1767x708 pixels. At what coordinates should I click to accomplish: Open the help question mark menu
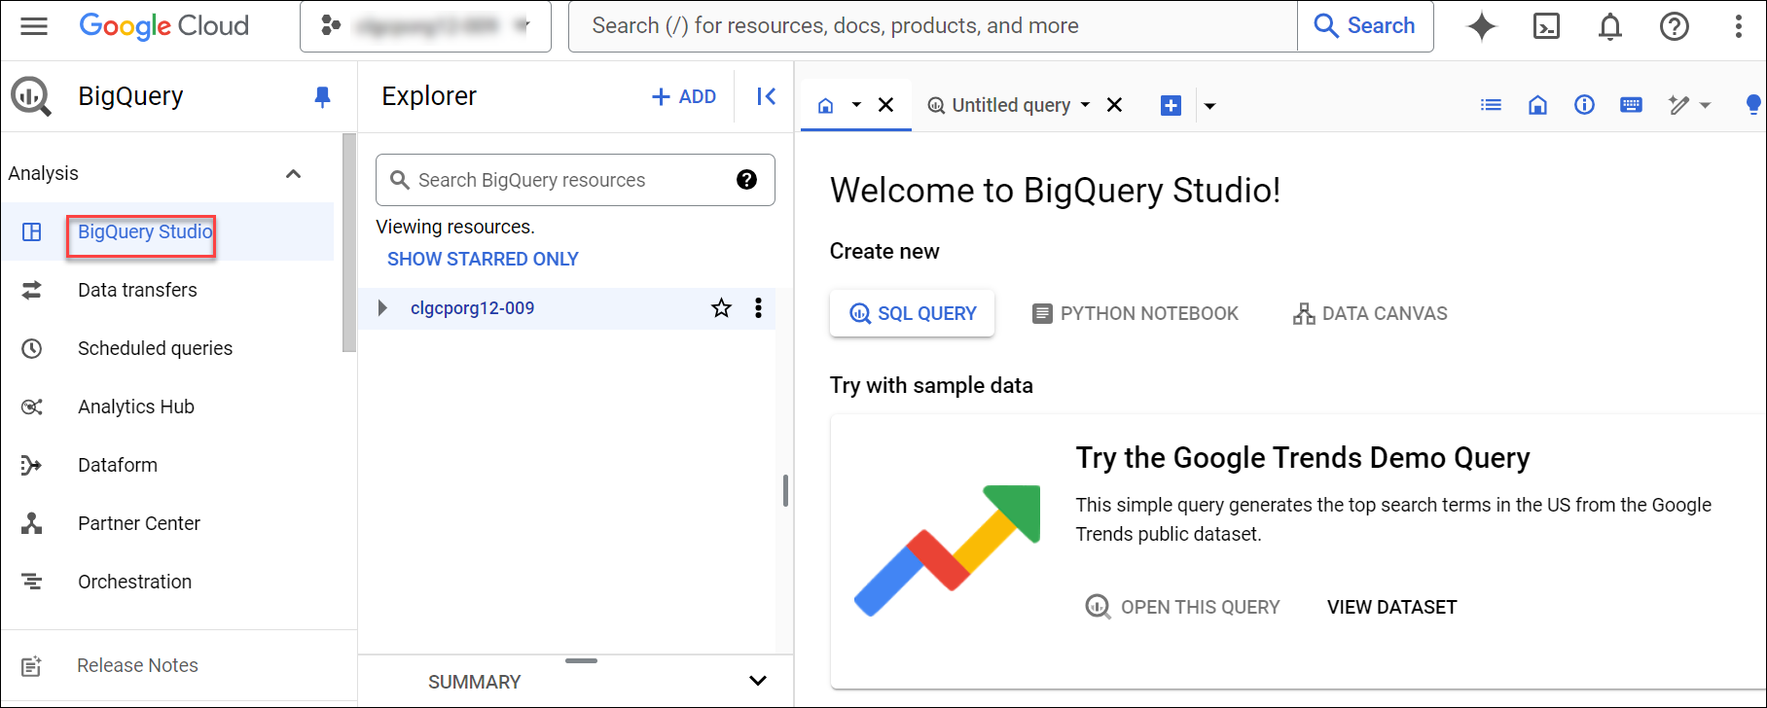point(1675,26)
